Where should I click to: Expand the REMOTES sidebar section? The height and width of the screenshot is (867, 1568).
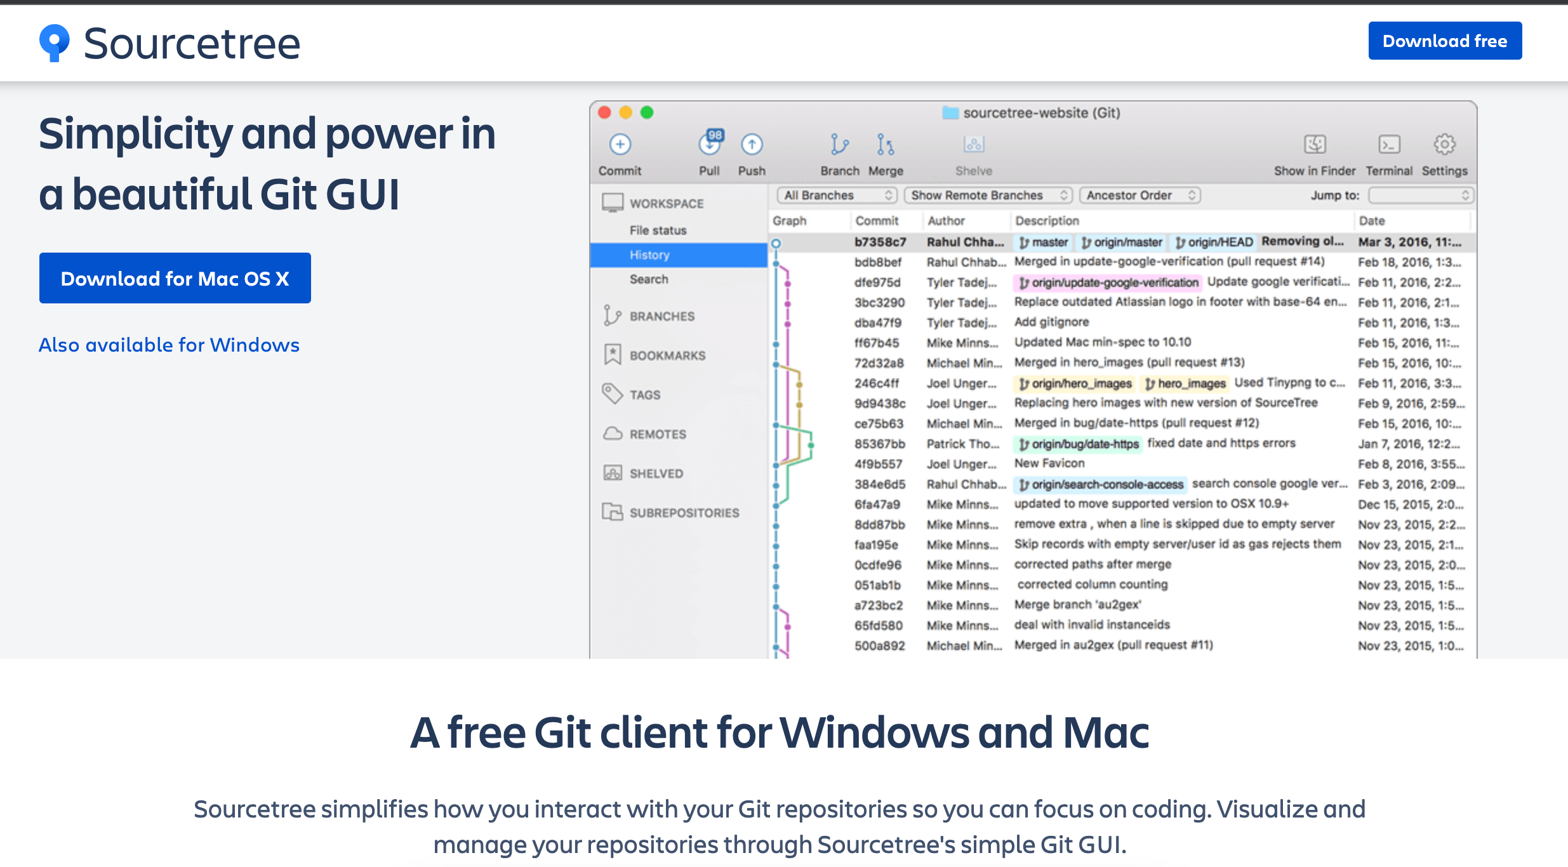tap(658, 434)
